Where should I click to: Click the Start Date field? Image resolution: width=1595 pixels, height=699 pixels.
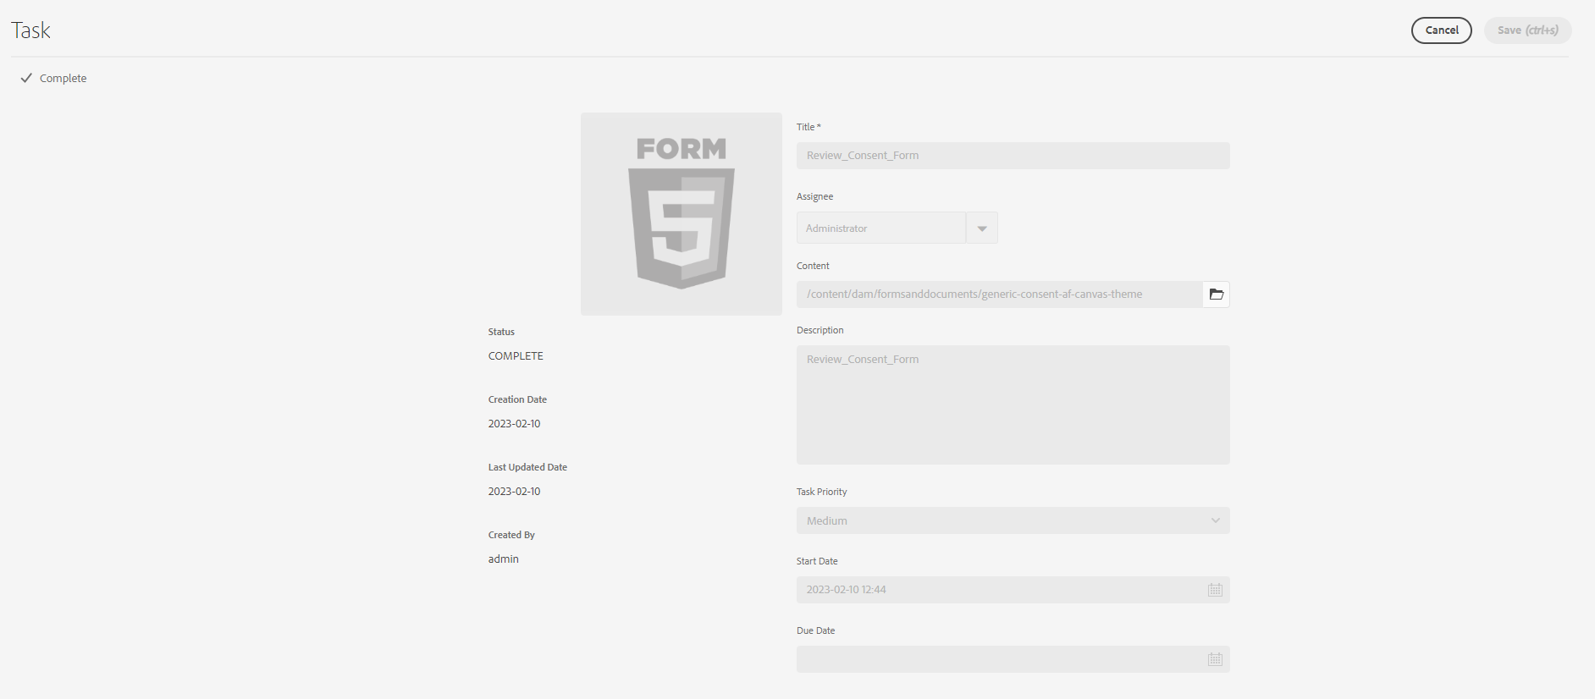click(1013, 590)
